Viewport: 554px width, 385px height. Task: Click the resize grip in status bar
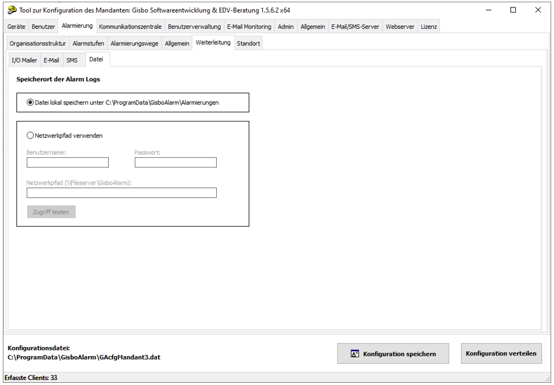click(547, 379)
